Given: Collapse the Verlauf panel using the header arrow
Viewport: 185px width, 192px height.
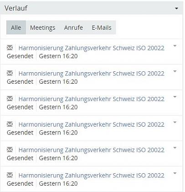Looking at the screenshot, I should tap(176, 8).
